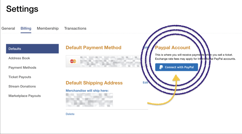Switch to the Membership tab
Screen dimensions: 242x134
coord(48,28)
